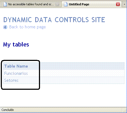Screen dimensions: 127x113
Task: Follow the 'Back to home page' link
Action: tap(27, 27)
